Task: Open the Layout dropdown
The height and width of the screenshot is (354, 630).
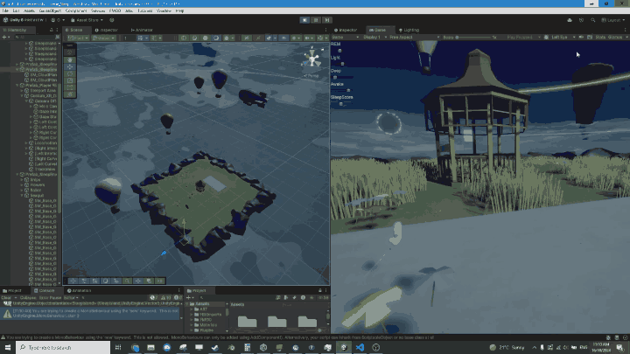Action: pos(612,17)
